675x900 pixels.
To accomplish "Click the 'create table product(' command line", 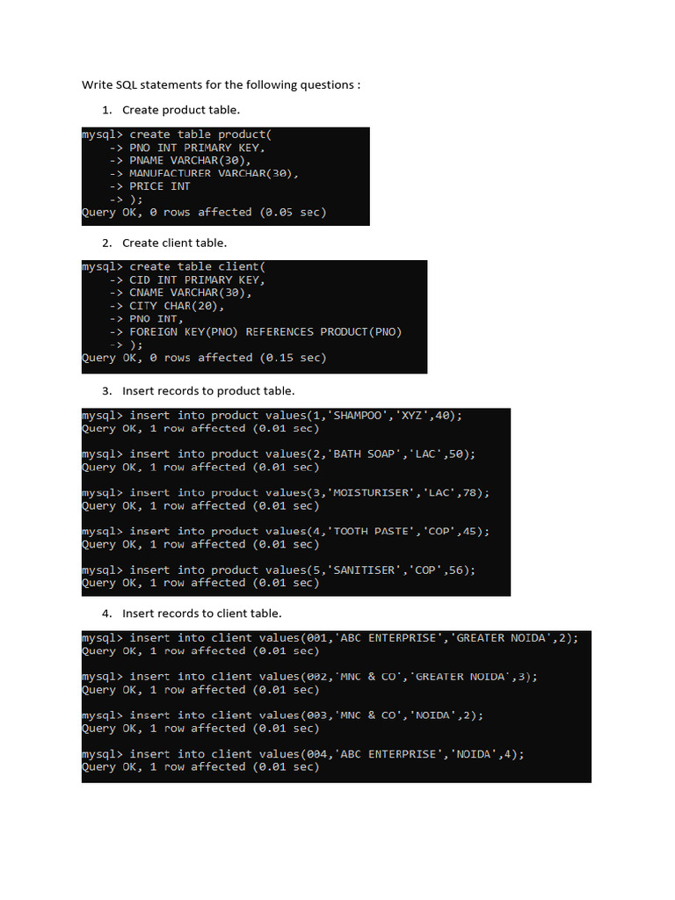I will (177, 134).
